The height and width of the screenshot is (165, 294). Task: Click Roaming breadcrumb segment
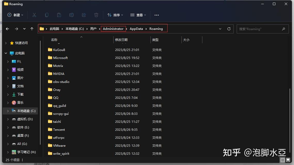coord(156,29)
